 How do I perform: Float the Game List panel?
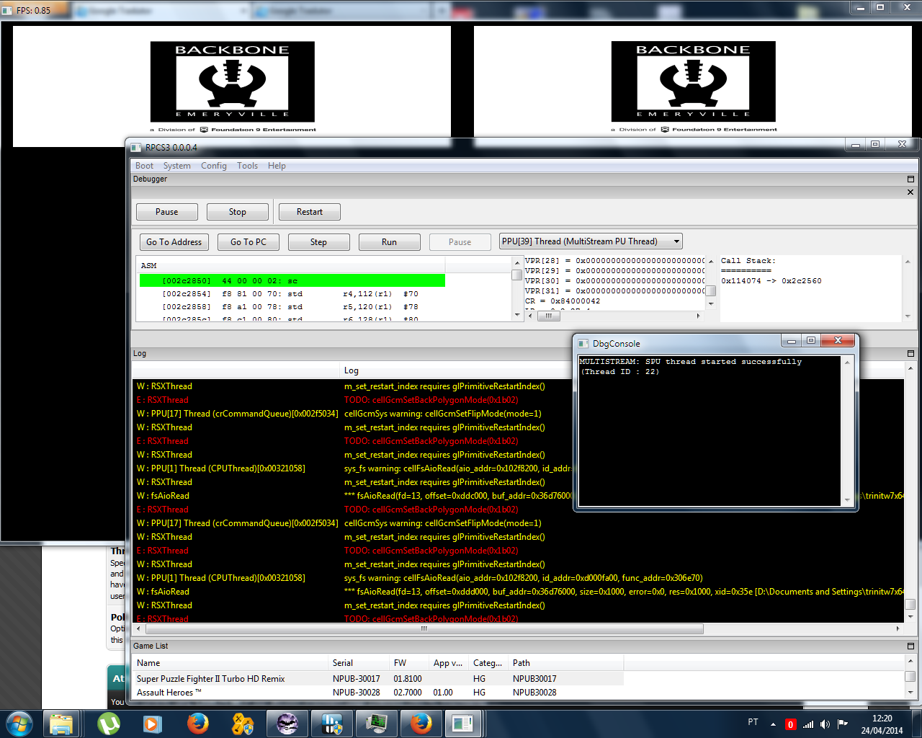(x=910, y=646)
